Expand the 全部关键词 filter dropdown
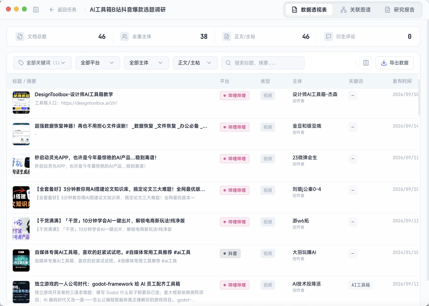 click(42, 63)
